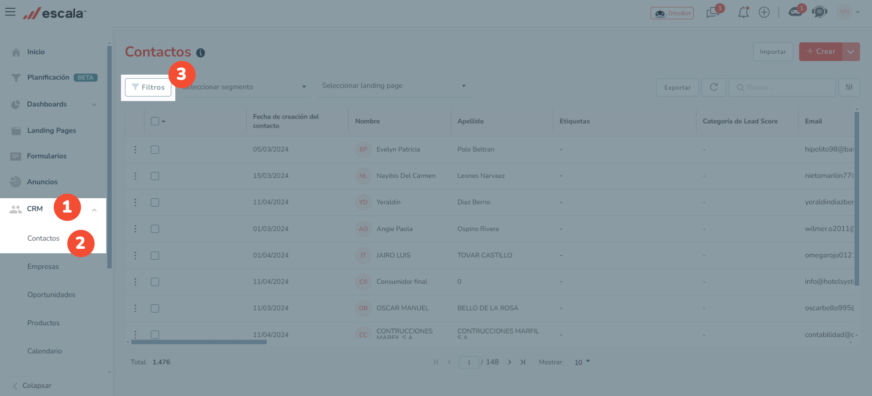Viewport: 872px width, 396px height.
Task: Click the page number input field
Action: click(x=469, y=362)
